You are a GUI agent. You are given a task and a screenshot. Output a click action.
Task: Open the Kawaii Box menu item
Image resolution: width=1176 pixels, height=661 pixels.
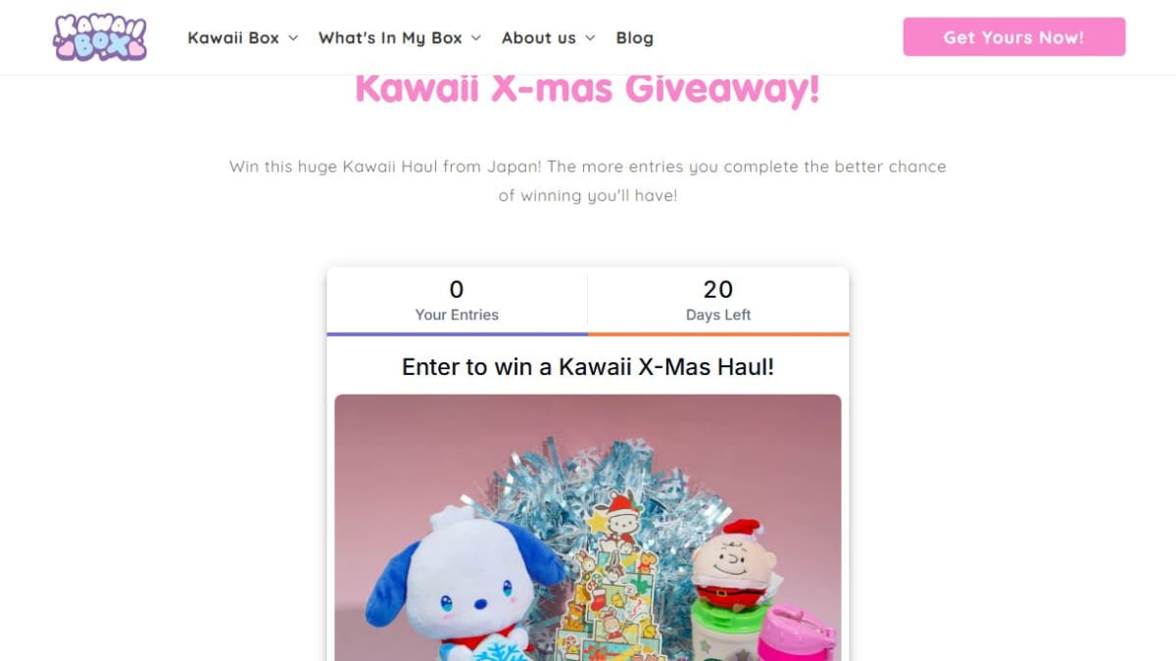tap(233, 38)
